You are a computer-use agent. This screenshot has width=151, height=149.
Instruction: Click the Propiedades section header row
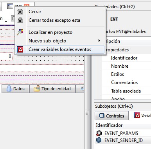122,50
